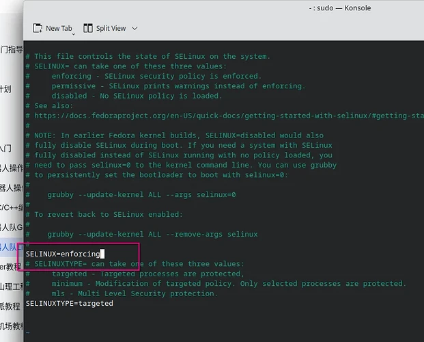
Task: Click the SELINUXTYPE=targeted line
Action: pyautogui.click(x=69, y=303)
